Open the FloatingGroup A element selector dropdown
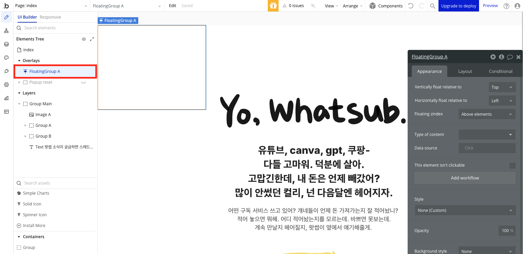Screen dimensions: 523x254 point(127,6)
